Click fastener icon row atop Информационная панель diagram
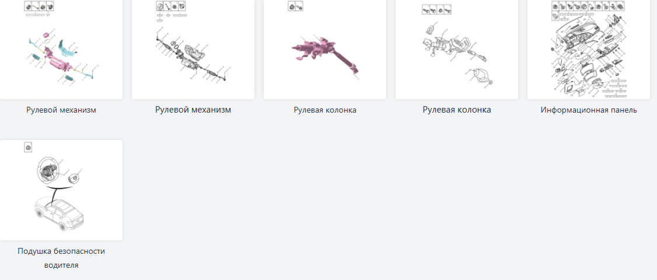Screen dimensions: 657x280 click(x=588, y=6)
